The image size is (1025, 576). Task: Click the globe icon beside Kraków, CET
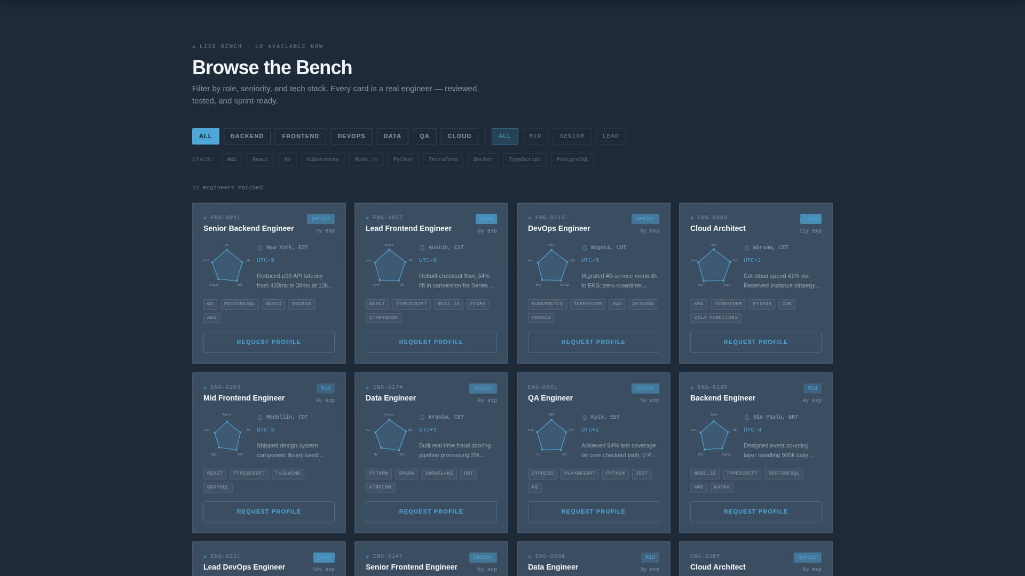[x=422, y=418]
